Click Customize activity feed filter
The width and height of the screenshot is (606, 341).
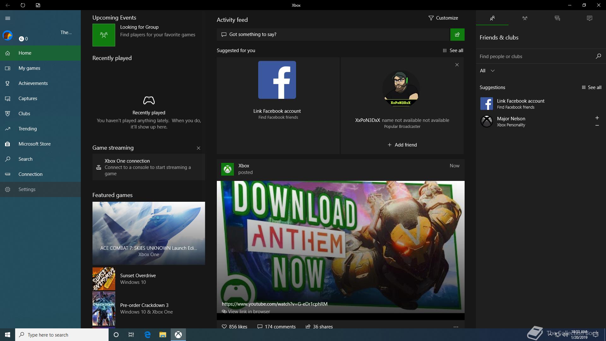point(443,18)
